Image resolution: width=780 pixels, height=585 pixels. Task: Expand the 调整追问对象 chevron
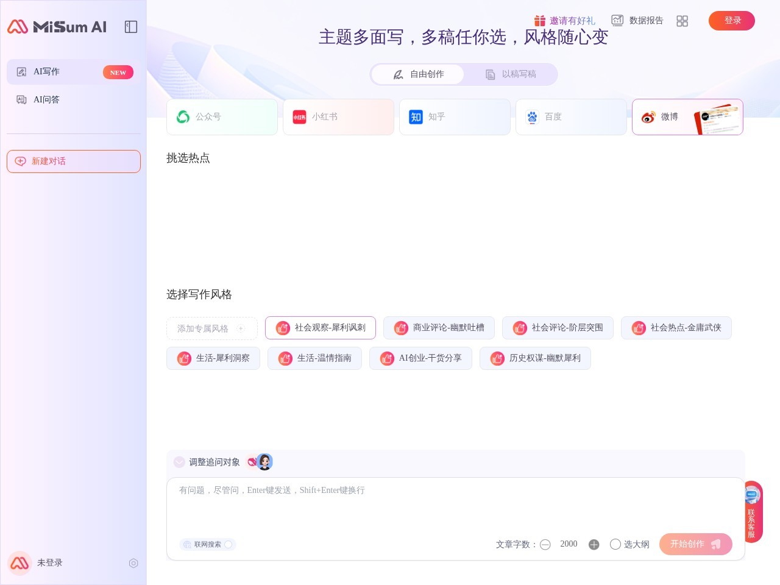(179, 462)
